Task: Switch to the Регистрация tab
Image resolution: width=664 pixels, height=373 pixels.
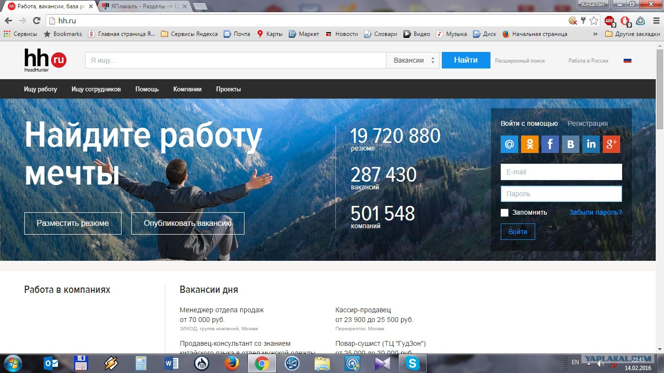Action: (x=588, y=123)
